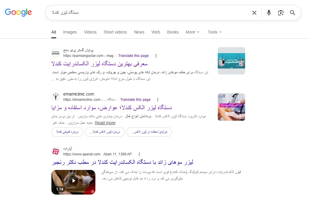Select the All tab
Image resolution: width=309 pixels, height=199 pixels.
[53, 32]
